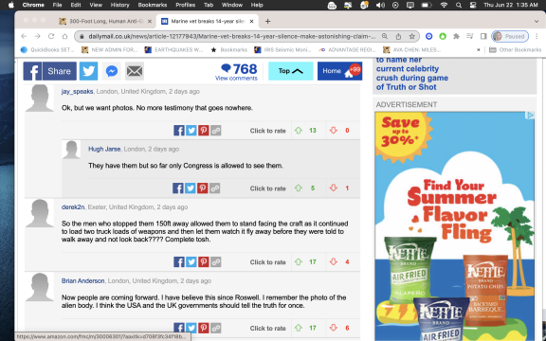The width and height of the screenshot is (546, 341).
Task: Open macOS Spotlight search icon
Action: tap(459, 5)
